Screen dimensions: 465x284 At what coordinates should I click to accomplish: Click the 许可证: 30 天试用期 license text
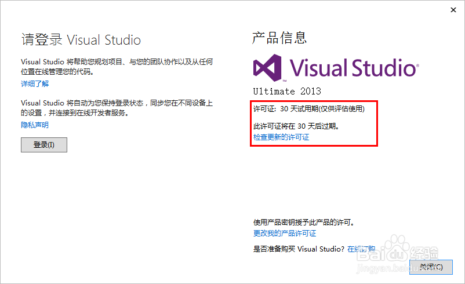tap(308, 109)
